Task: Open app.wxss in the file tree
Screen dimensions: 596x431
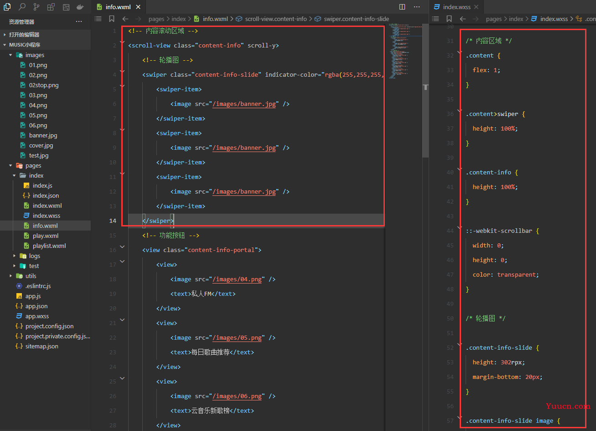Action: pos(37,316)
